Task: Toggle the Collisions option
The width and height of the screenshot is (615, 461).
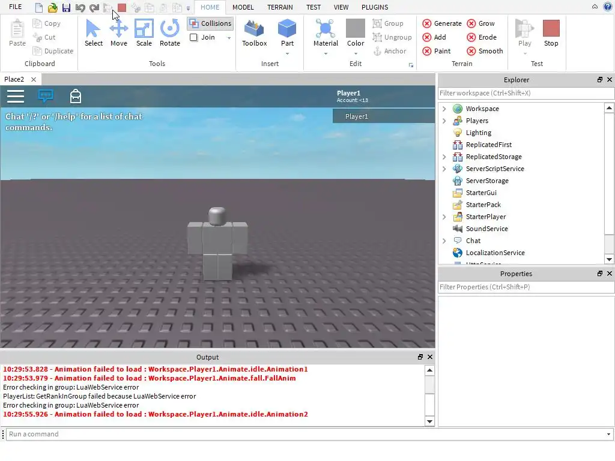Action: click(x=210, y=23)
